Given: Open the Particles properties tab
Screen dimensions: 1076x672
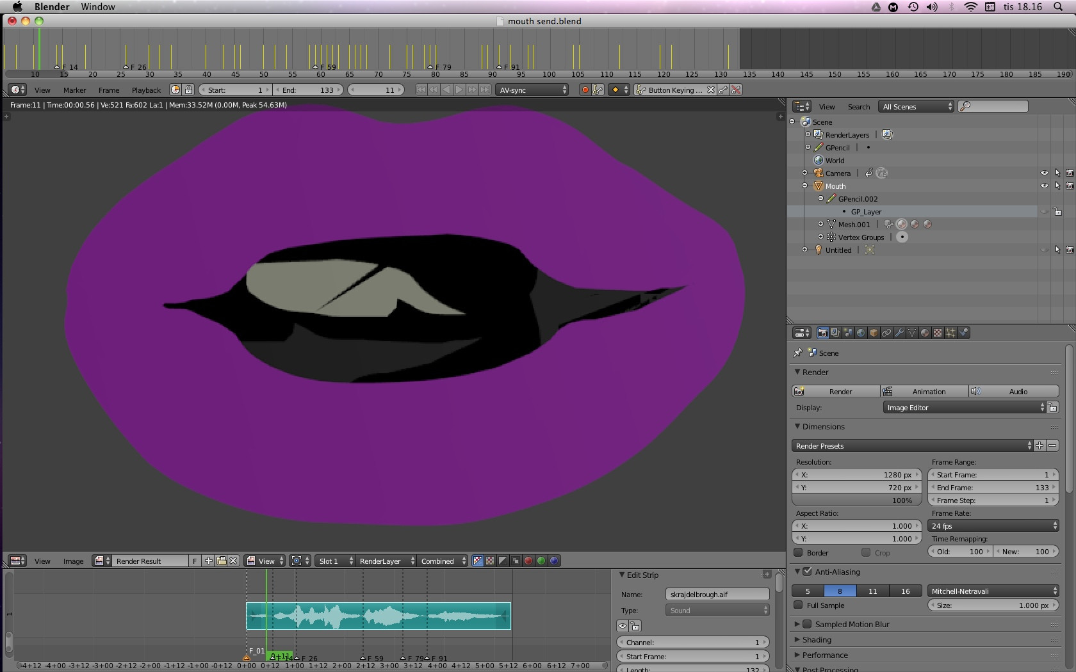Looking at the screenshot, I should (x=950, y=333).
